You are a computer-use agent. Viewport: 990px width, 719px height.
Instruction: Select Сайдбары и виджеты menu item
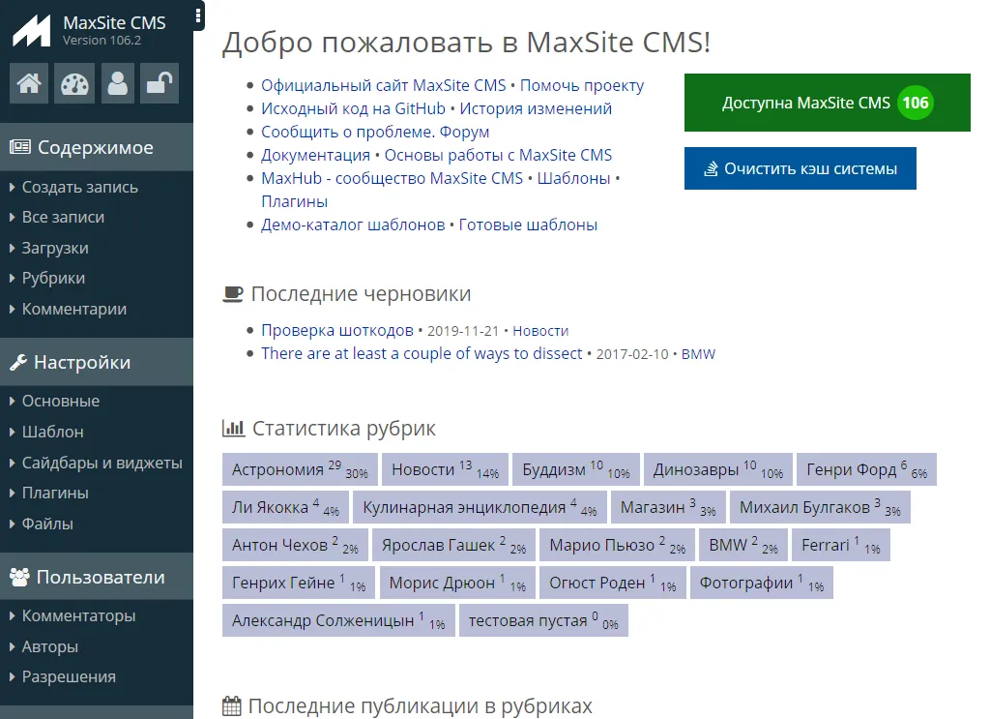102,463
